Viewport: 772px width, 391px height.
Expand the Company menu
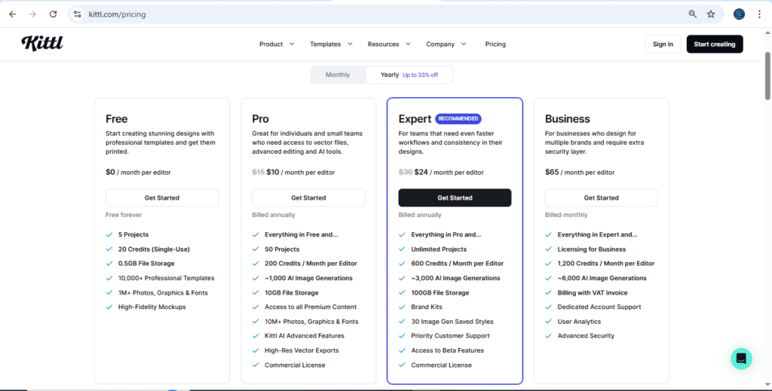point(446,44)
